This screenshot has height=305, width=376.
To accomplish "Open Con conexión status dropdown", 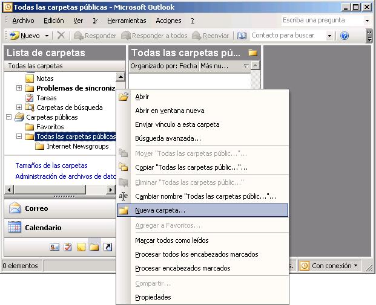I will point(330,266).
